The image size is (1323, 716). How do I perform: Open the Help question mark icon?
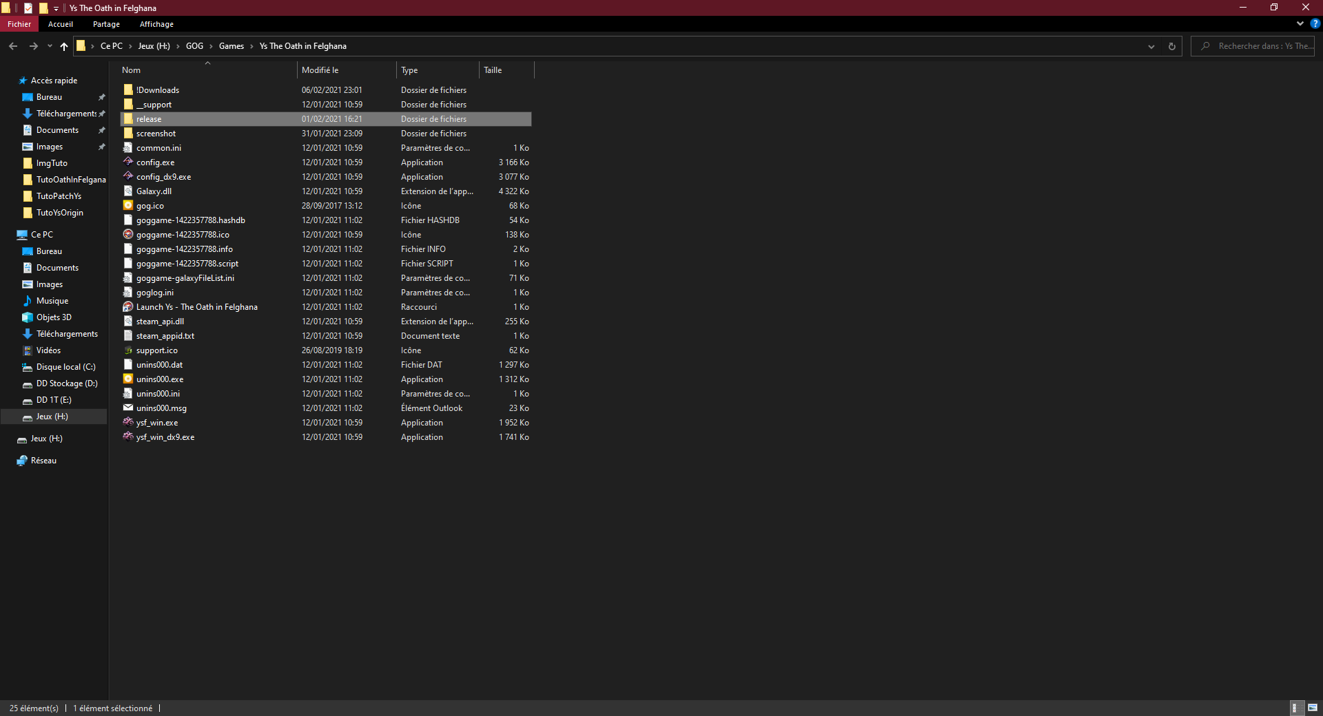[1315, 23]
